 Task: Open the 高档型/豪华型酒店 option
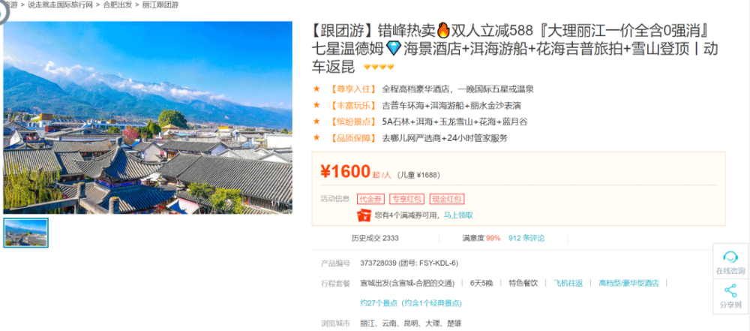pyautogui.click(x=628, y=283)
